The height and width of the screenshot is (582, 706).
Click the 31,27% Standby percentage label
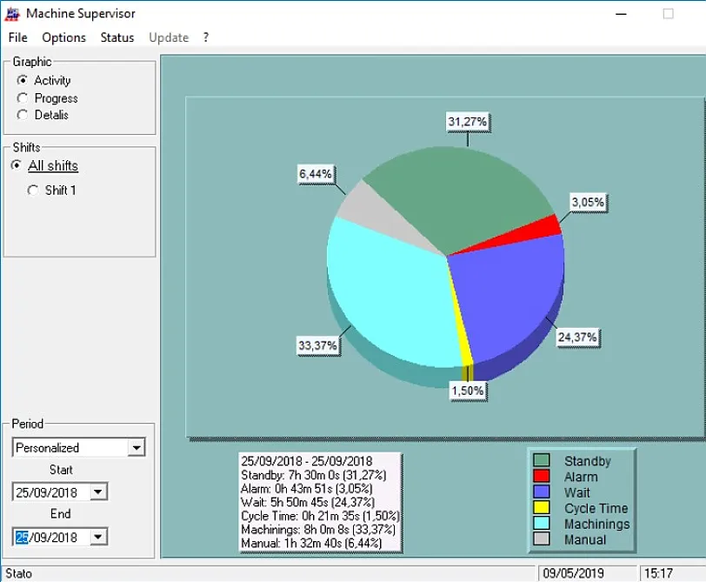[467, 123]
